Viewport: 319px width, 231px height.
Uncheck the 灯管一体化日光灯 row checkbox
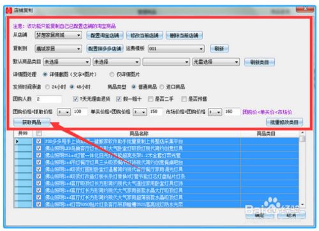38,155
